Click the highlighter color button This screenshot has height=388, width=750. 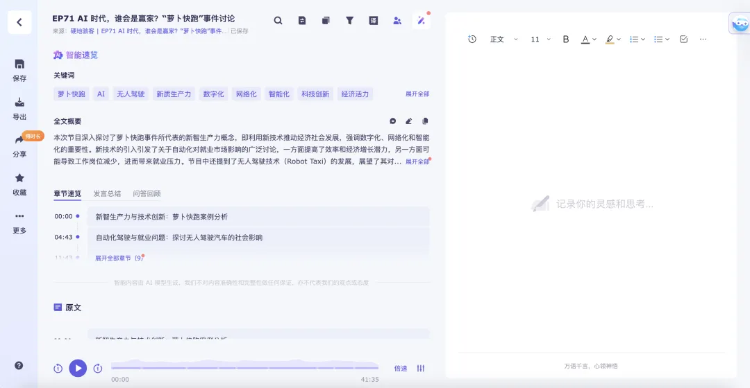610,39
